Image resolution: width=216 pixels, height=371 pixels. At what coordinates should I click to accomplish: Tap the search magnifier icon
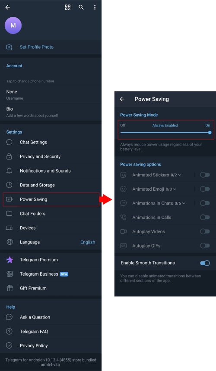81,7
